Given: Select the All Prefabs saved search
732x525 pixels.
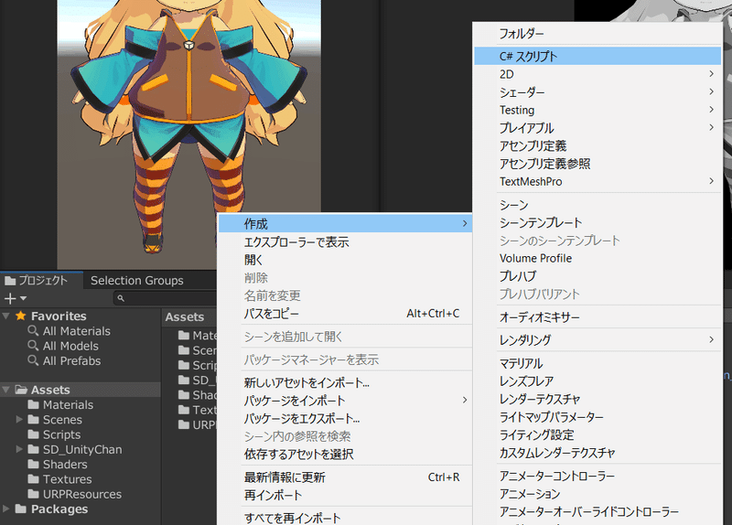Looking at the screenshot, I should [71, 360].
